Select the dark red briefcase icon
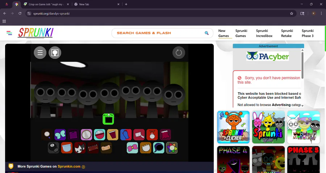This screenshot has width=326, height=173. tap(93, 148)
